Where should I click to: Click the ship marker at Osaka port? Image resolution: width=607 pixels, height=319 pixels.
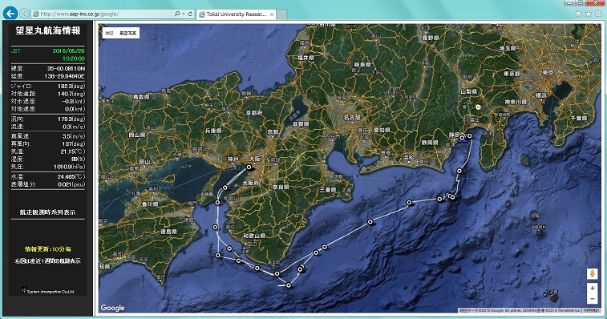pos(249,168)
